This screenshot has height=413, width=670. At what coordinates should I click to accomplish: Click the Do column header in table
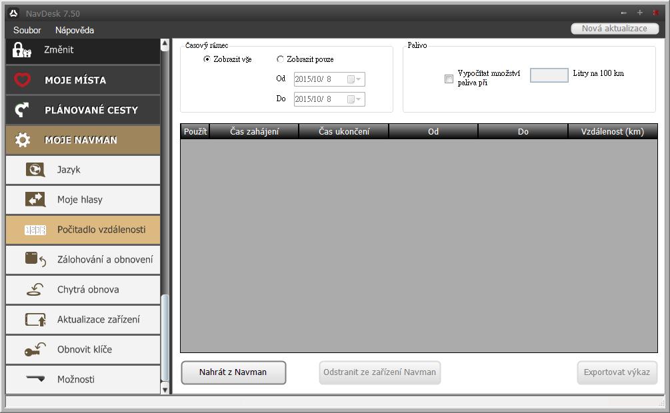523,131
